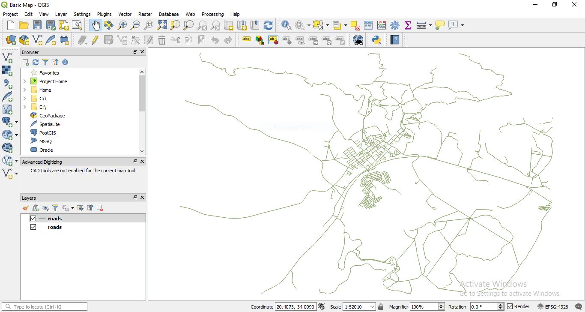
Task: Click the Toggle Editing pencil icon
Action: (x=95, y=40)
